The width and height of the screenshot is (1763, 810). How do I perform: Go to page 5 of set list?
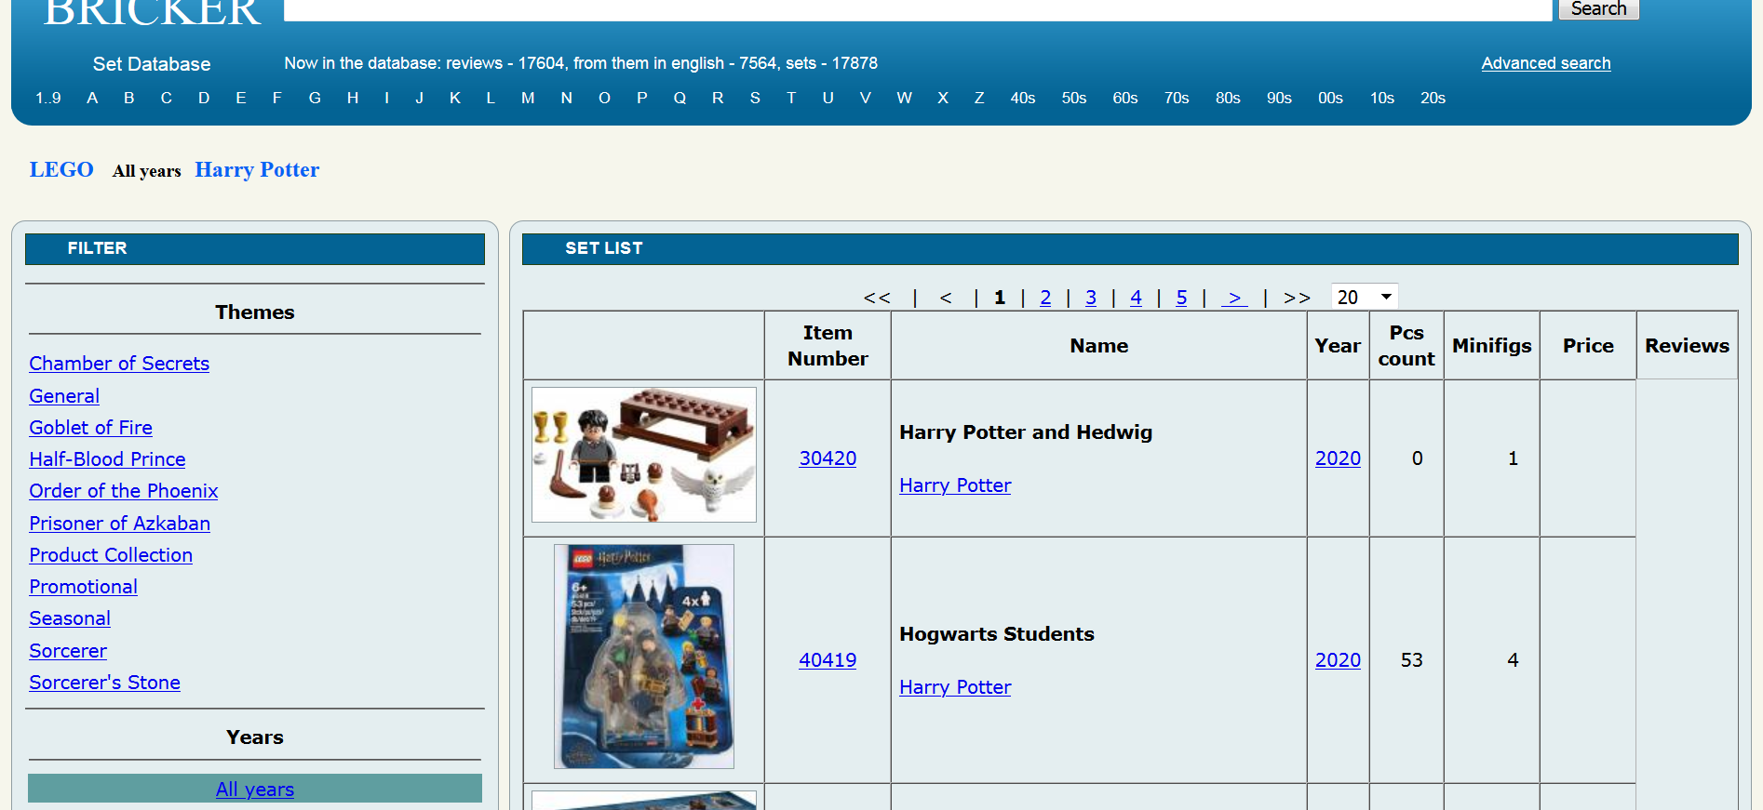(1181, 298)
